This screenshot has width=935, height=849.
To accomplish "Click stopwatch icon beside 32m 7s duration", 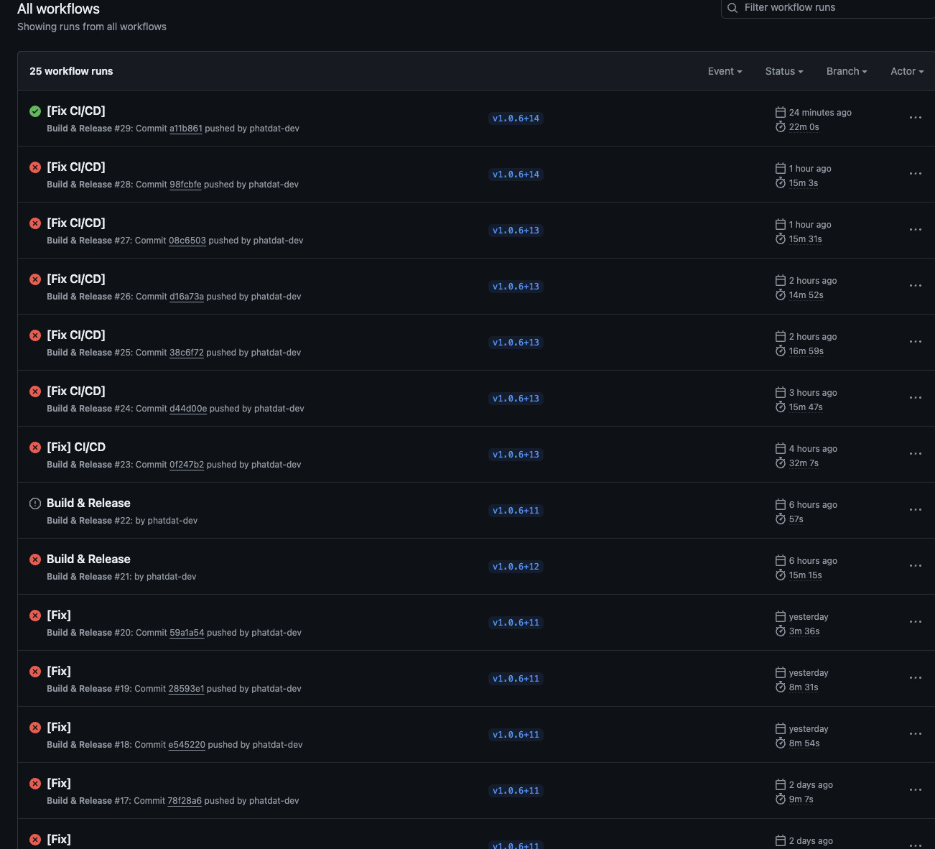I will [x=781, y=463].
